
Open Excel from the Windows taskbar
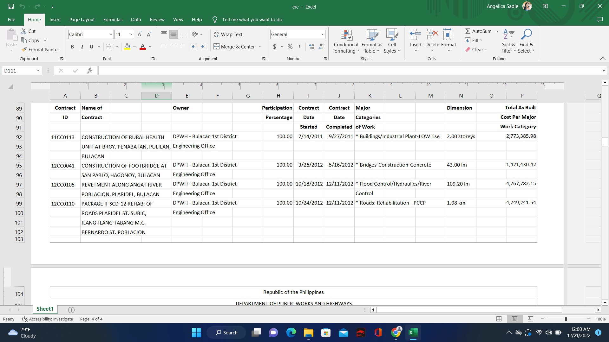[x=413, y=332]
